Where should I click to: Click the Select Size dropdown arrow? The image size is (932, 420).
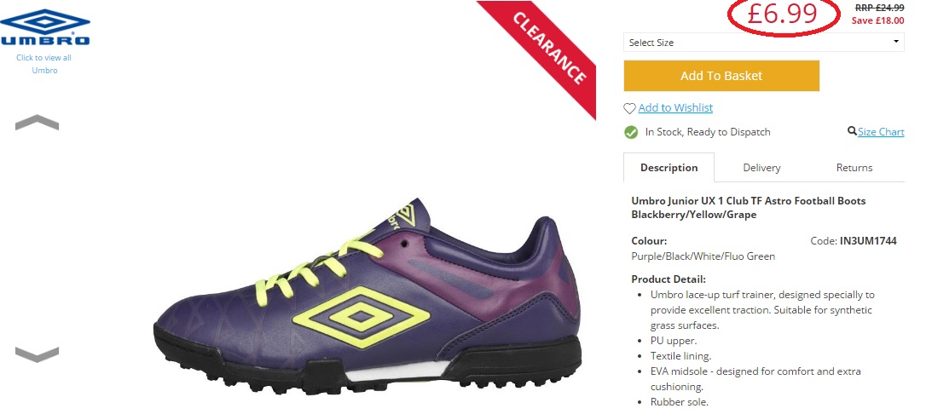point(896,42)
